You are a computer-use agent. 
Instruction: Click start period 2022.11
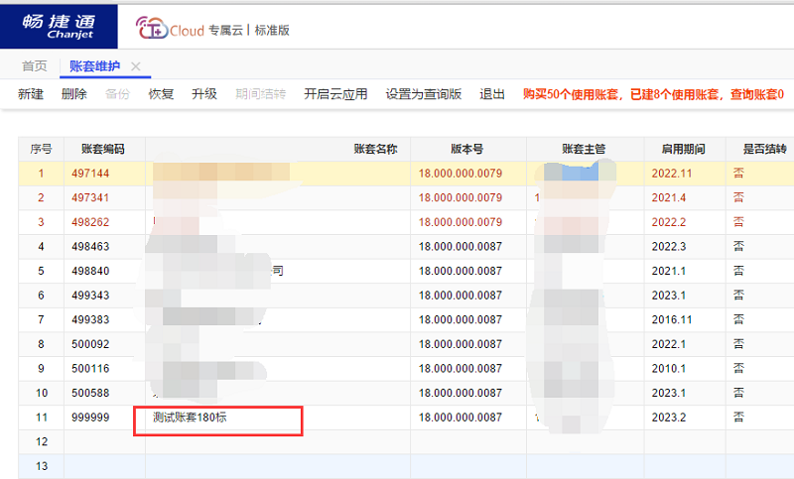(x=672, y=174)
